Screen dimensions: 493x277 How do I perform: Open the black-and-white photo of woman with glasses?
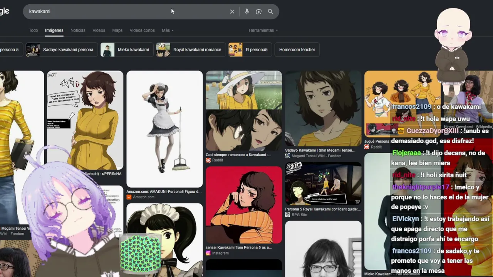click(323, 249)
